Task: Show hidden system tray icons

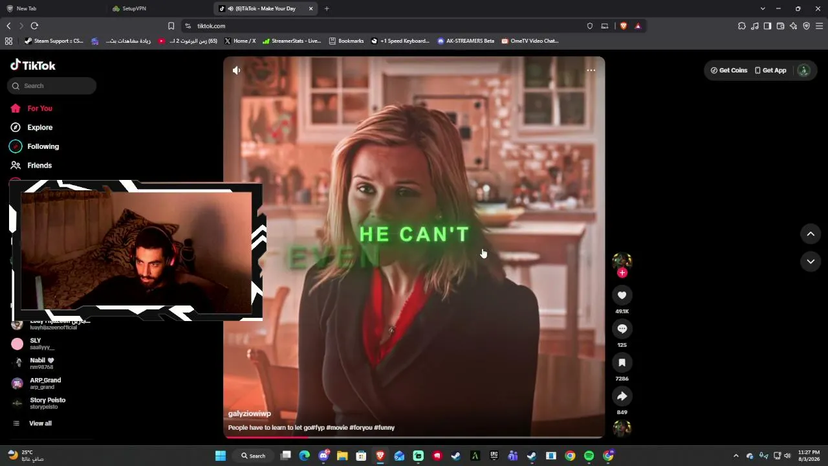Action: click(x=735, y=456)
